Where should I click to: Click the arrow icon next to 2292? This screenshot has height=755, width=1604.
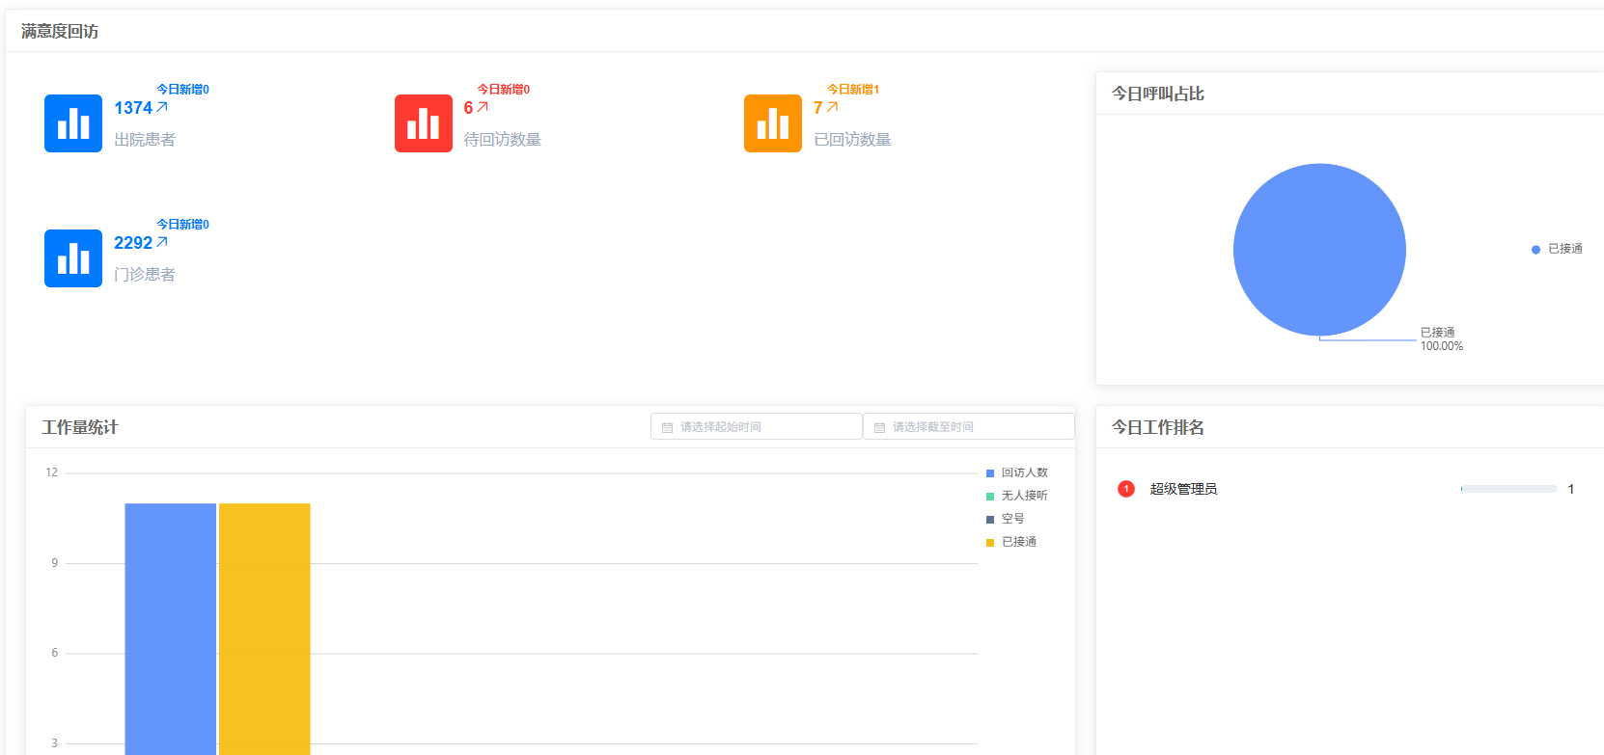click(x=162, y=242)
